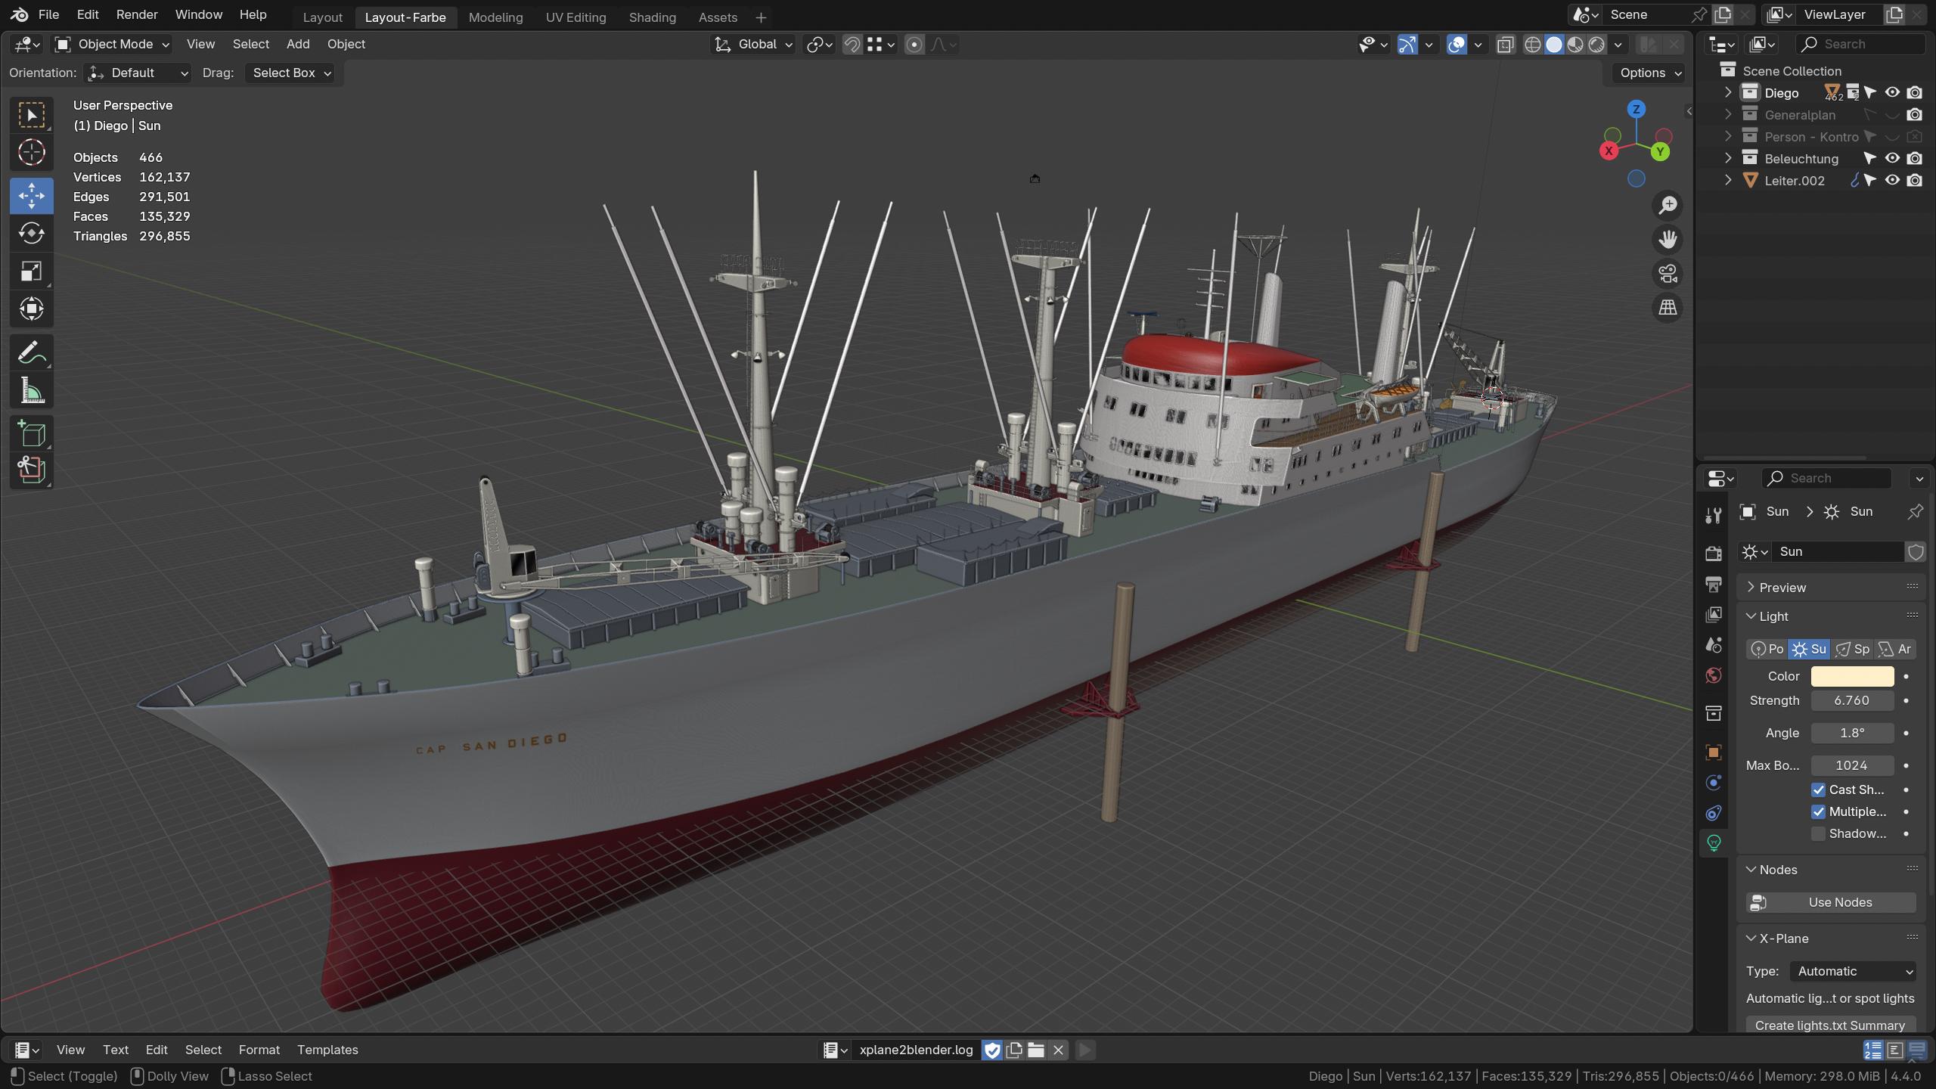
Task: Select the Cursor tool in the viewport toolbar
Action: 31,153
